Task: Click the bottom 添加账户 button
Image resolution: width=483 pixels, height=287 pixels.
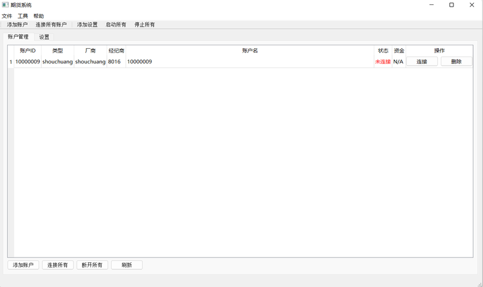Action: [23, 265]
